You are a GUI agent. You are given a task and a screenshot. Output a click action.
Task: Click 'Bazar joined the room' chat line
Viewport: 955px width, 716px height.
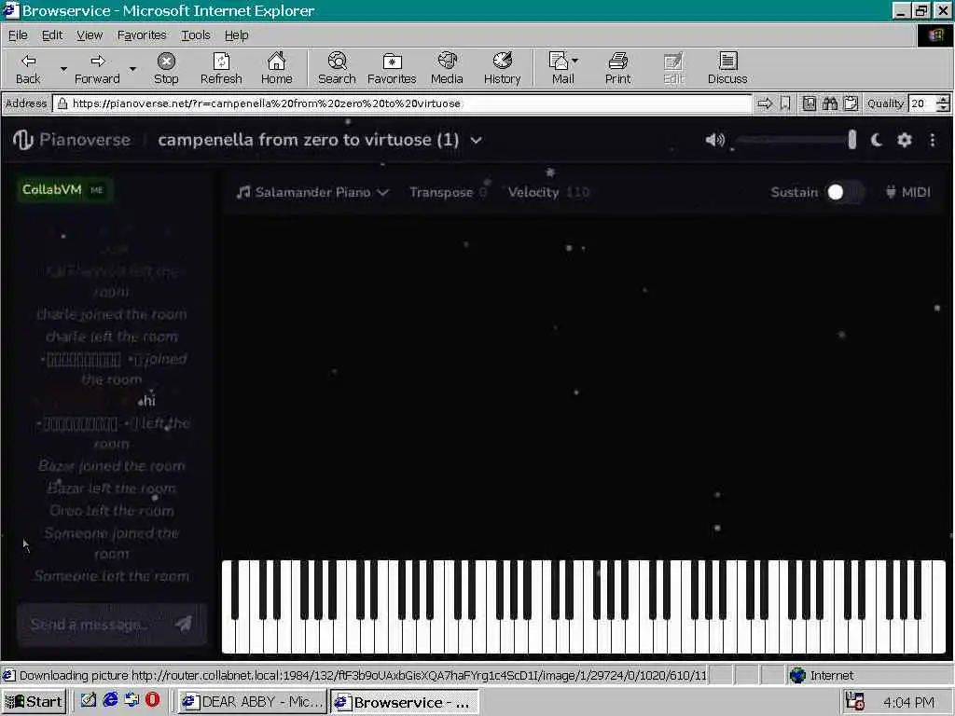tap(112, 466)
